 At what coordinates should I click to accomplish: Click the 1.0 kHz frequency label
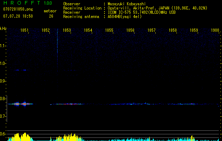[x=3, y=63]
